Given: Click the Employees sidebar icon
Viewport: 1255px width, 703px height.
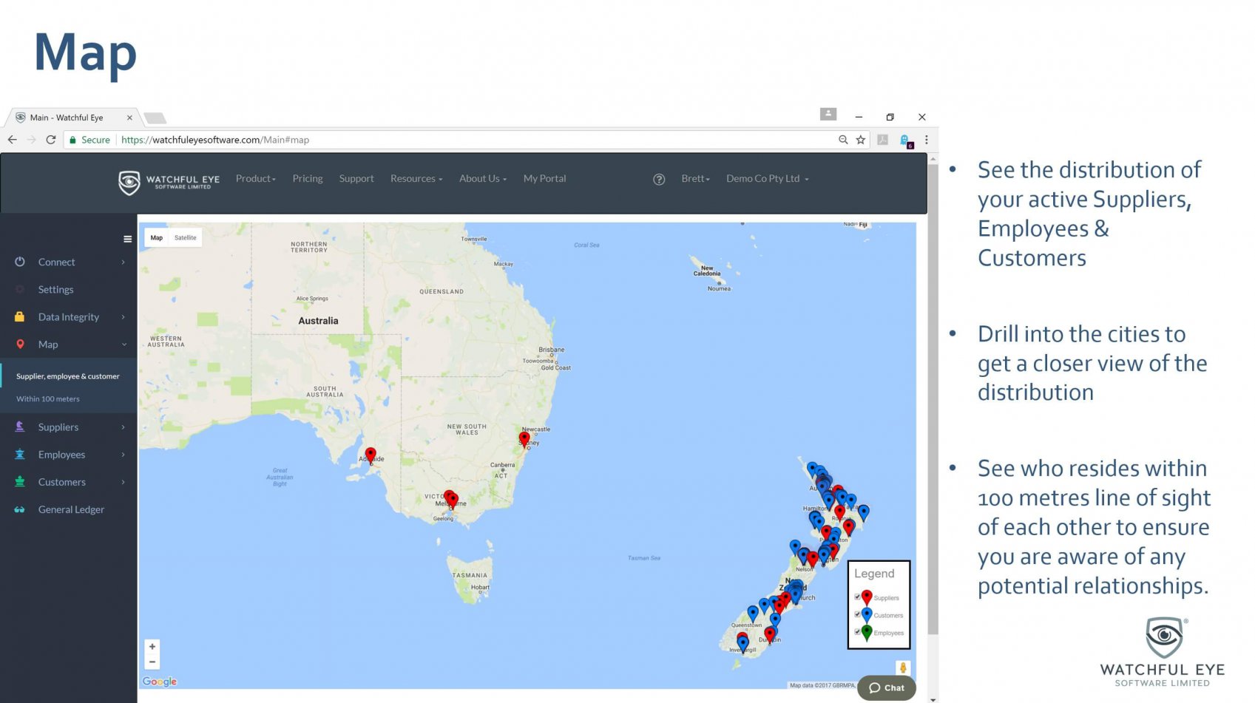Looking at the screenshot, I should [x=20, y=454].
